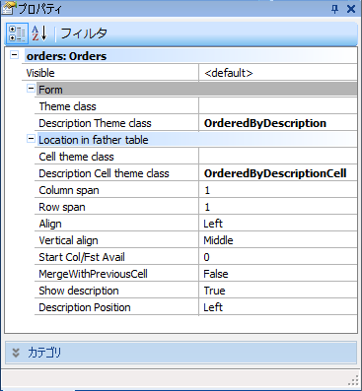The height and width of the screenshot is (391, 362).
Task: Edit the Theme class value field
Action: pos(278,106)
